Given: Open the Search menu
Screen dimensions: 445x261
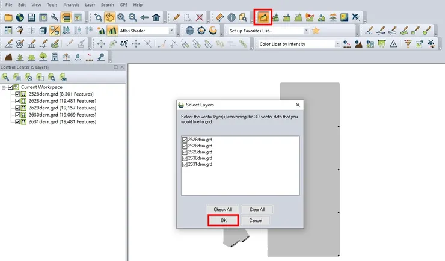Looking at the screenshot, I should [107, 5].
